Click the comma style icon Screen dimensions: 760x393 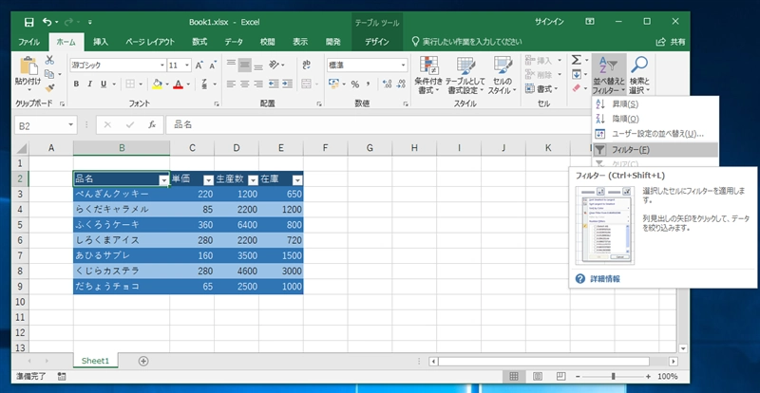pos(369,84)
